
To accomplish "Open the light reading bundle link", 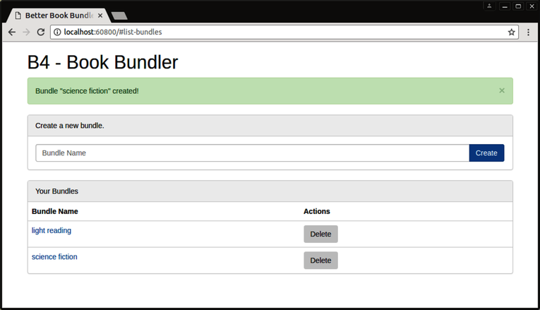I will tap(52, 230).
